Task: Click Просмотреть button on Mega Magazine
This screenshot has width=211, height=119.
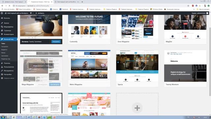Action: [55, 85]
